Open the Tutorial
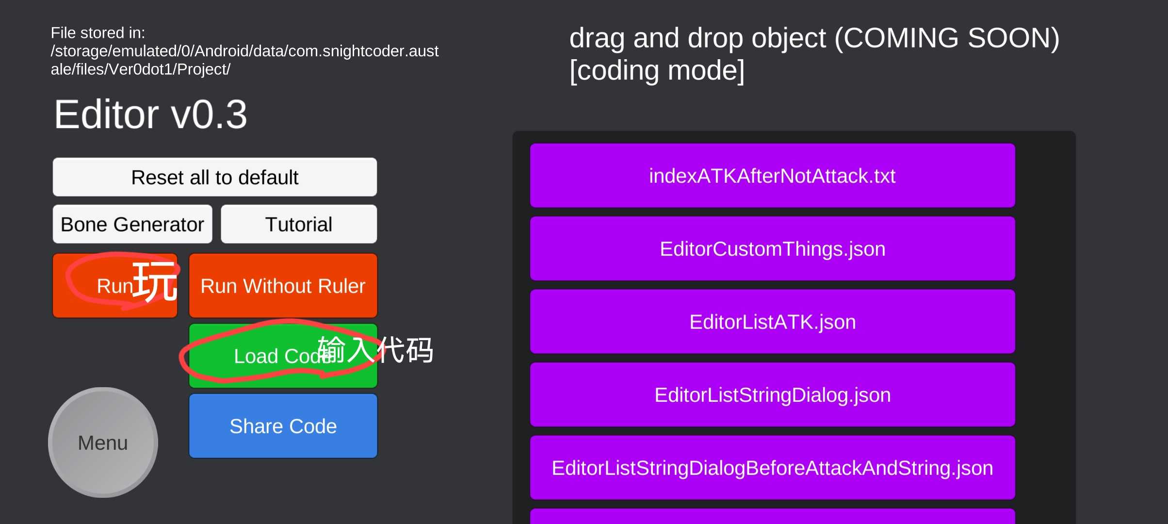 299,224
